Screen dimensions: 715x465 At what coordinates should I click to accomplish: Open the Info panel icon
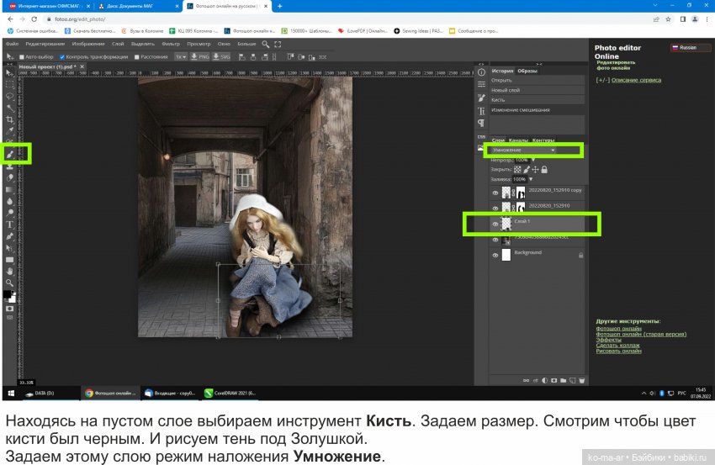[x=481, y=72]
